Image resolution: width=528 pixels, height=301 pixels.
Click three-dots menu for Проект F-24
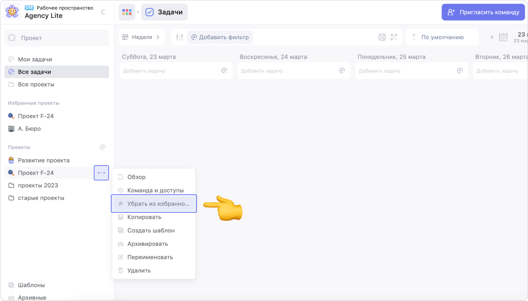[x=101, y=173]
